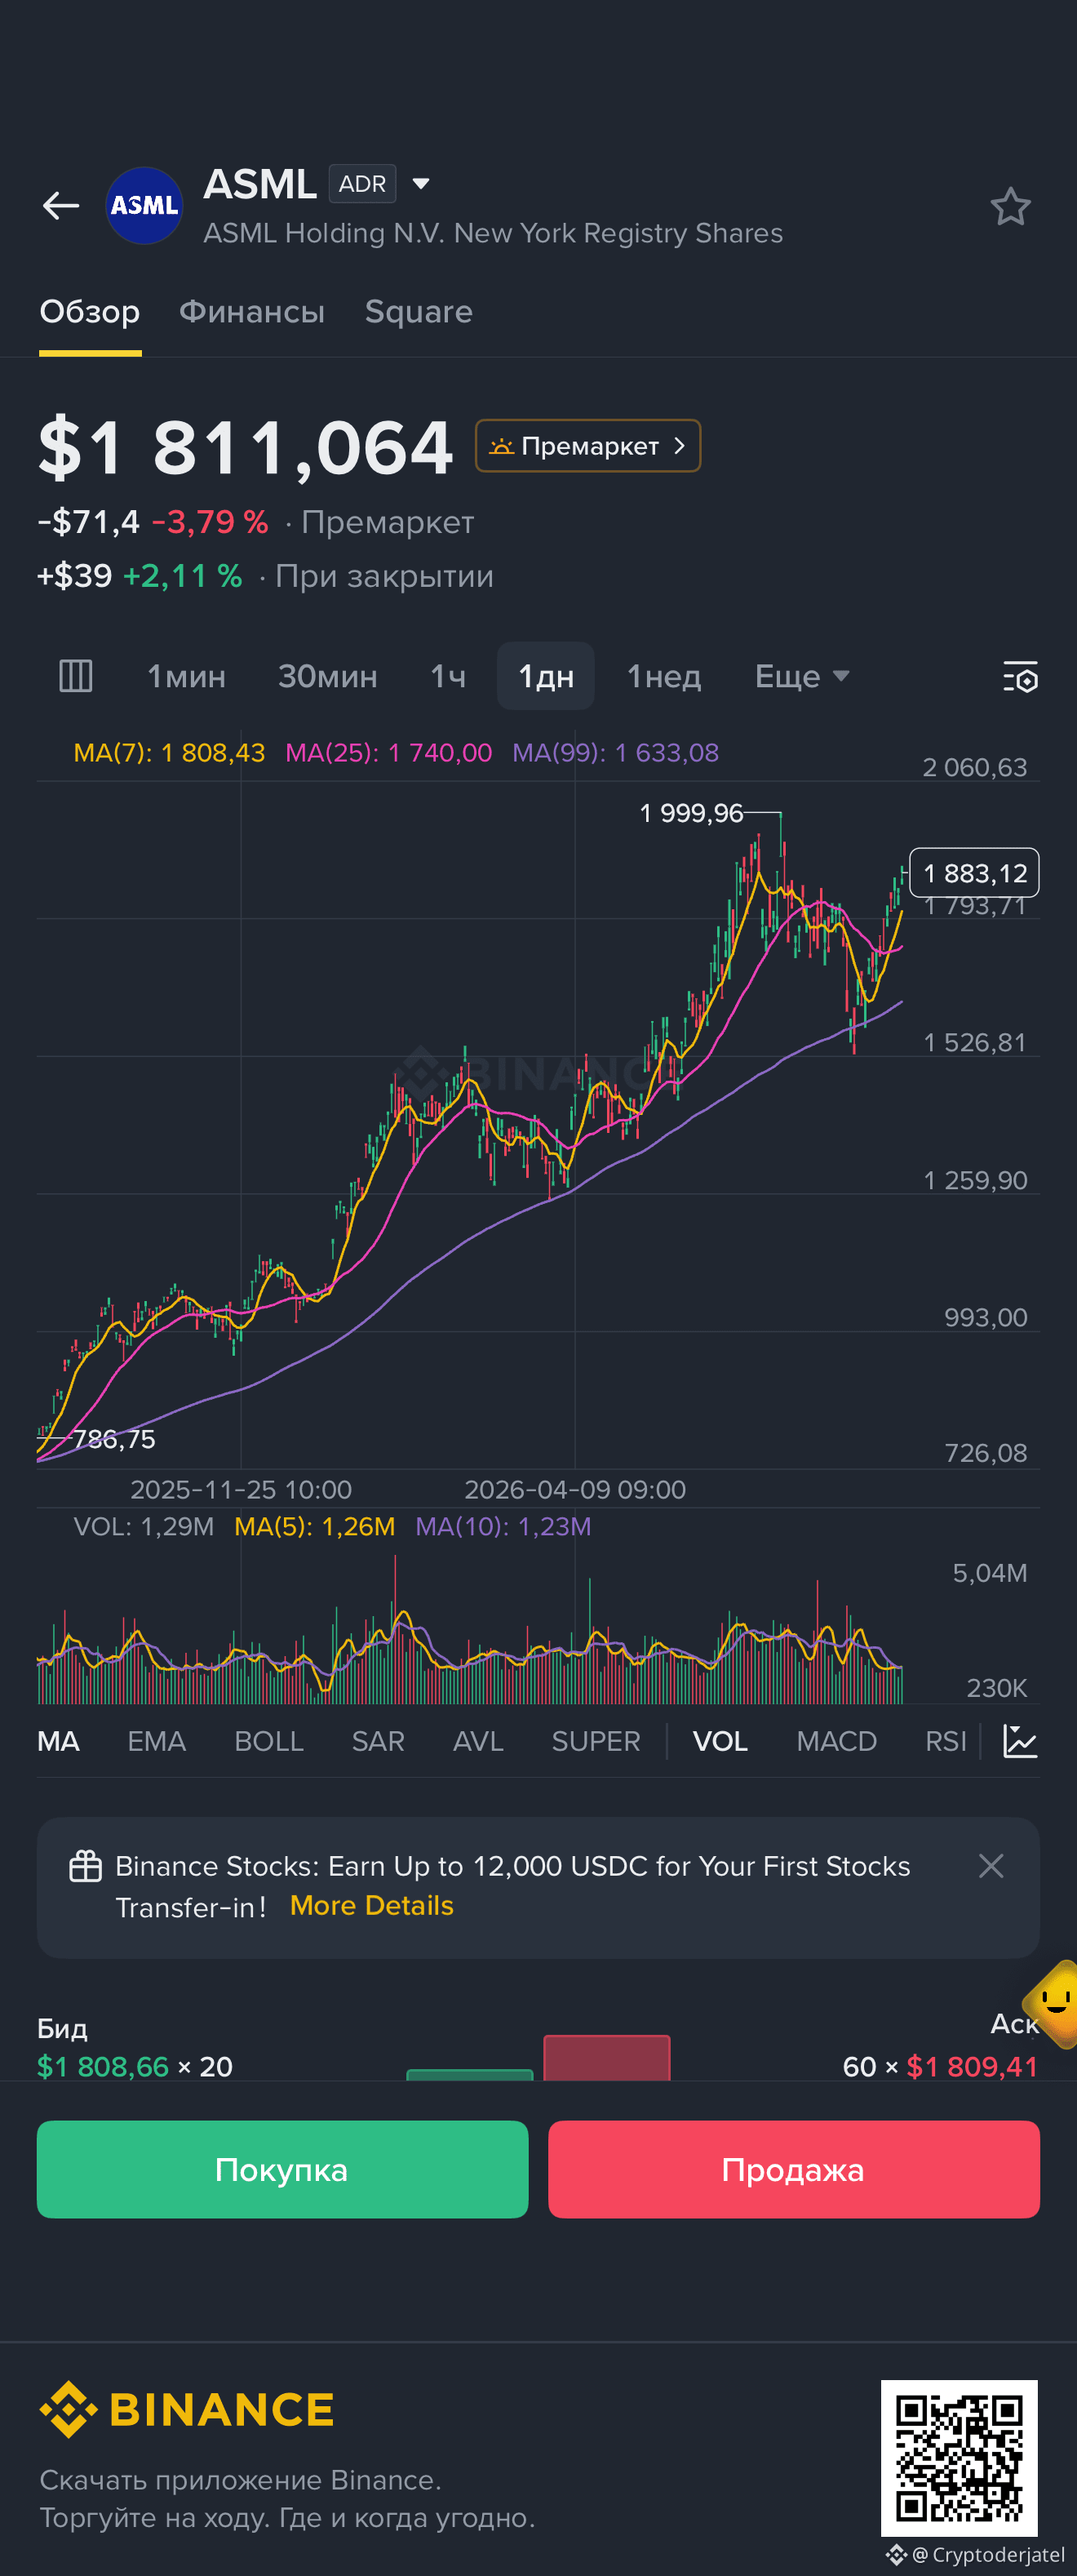Tap the MA(99) value 1 633,08

coord(616,752)
